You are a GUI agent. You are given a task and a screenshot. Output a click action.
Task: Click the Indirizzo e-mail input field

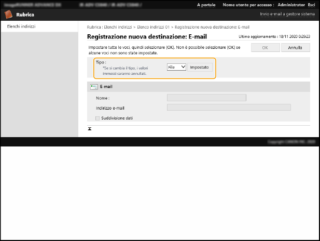(x=229, y=108)
